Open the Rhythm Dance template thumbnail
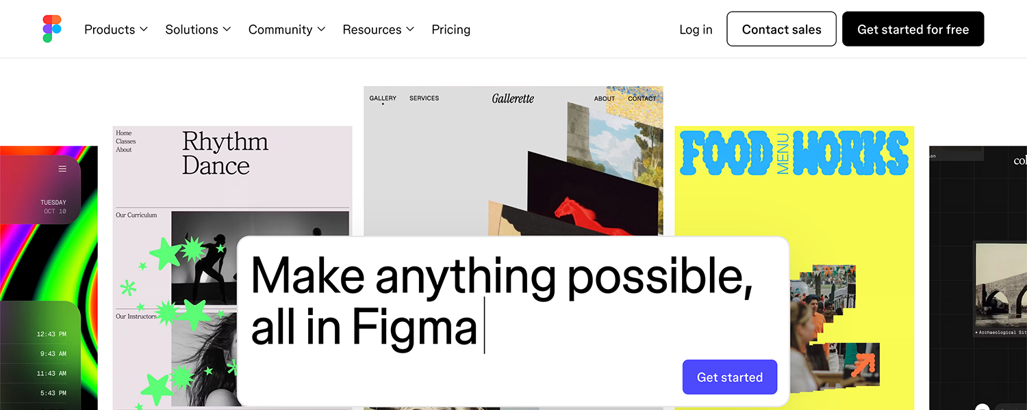The height and width of the screenshot is (410, 1027). pos(232,267)
